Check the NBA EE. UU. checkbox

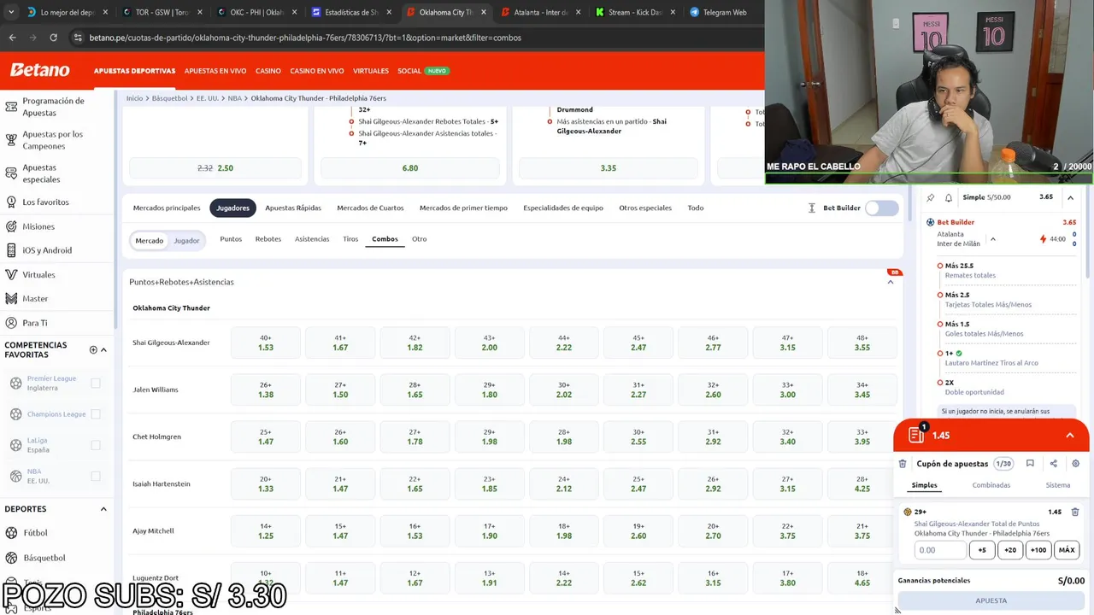coord(96,476)
